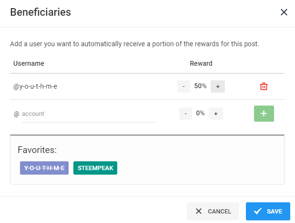The image size is (295, 223).
Task: Close the Beneficiaries dialog with X icon
Action: point(284,12)
